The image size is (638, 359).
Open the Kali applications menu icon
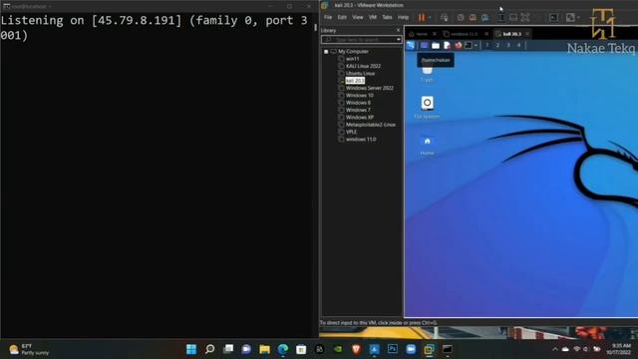pos(411,45)
